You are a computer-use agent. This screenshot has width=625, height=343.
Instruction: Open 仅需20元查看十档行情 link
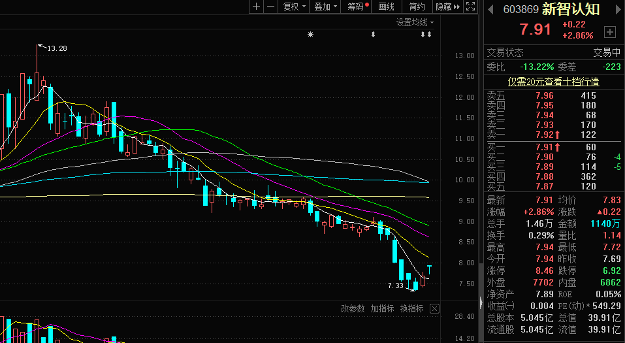(553, 82)
